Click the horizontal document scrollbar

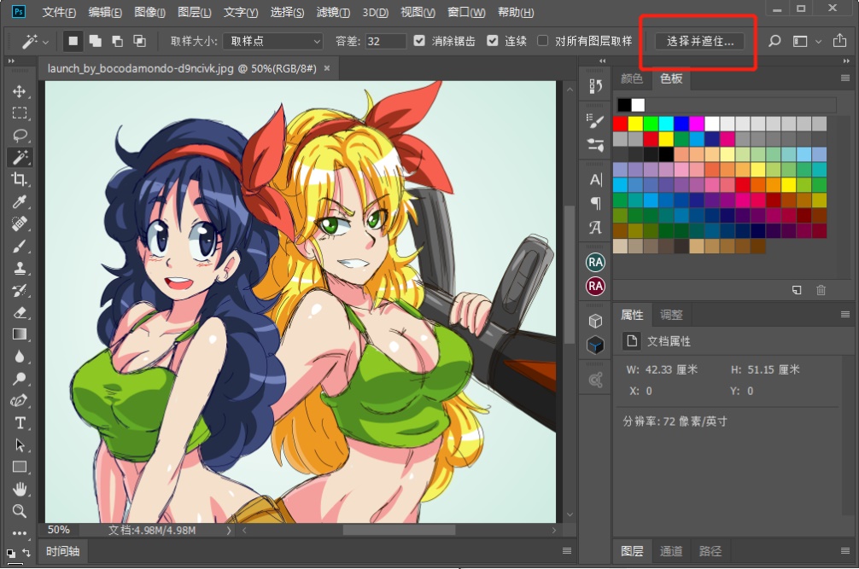399,529
